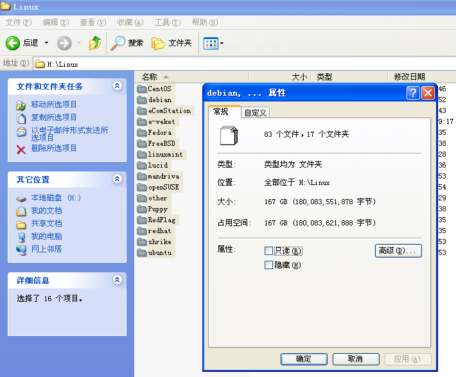Select the CentOS folder icon
456x377 pixels.
coord(142,89)
